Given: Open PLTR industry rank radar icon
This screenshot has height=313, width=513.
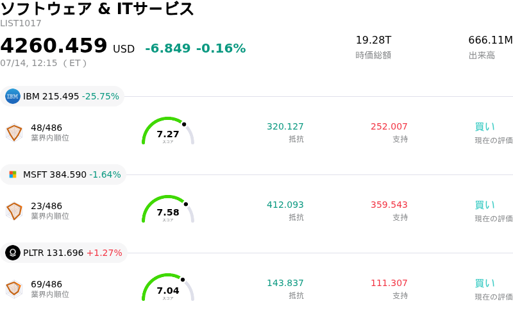Looking at the screenshot, I should point(14,289).
